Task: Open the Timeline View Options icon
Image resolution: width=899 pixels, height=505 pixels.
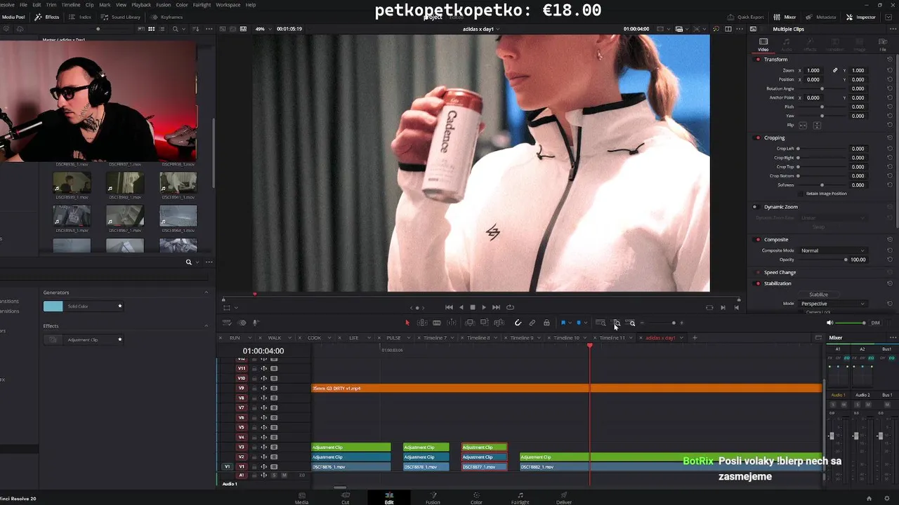Action: [x=227, y=323]
